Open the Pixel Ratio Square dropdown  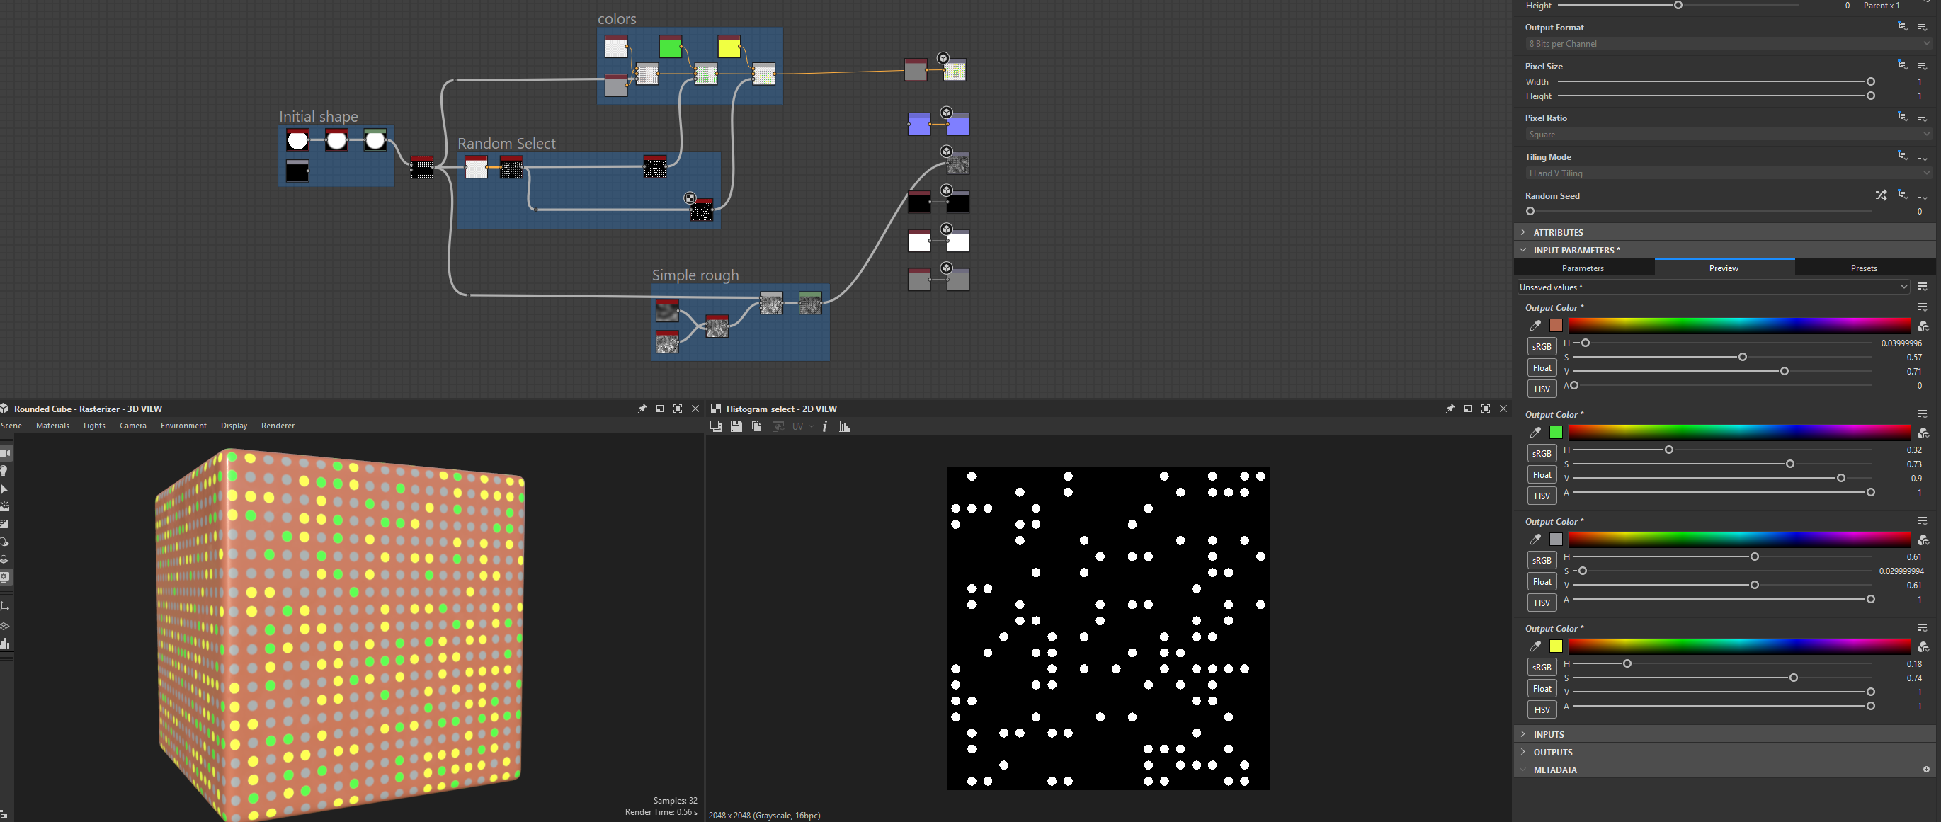pos(1729,134)
